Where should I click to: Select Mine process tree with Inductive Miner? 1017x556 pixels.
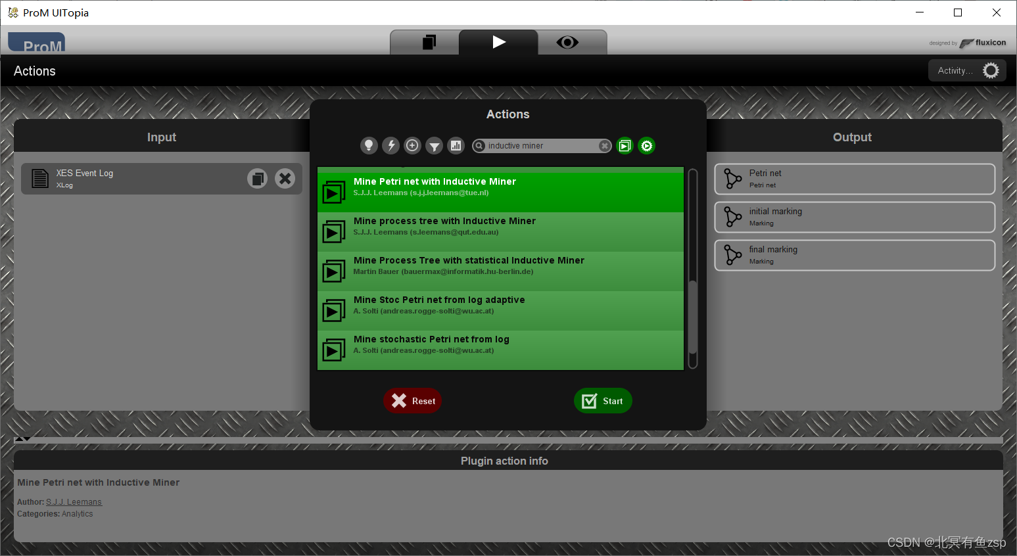point(500,231)
